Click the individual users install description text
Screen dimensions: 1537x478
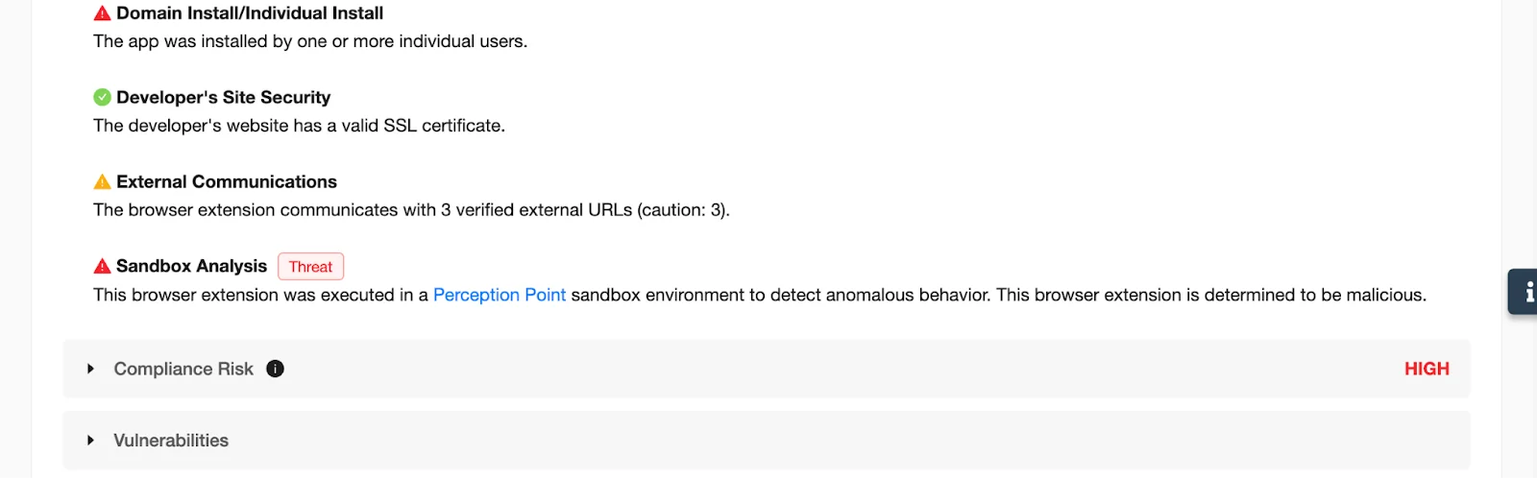pos(310,41)
